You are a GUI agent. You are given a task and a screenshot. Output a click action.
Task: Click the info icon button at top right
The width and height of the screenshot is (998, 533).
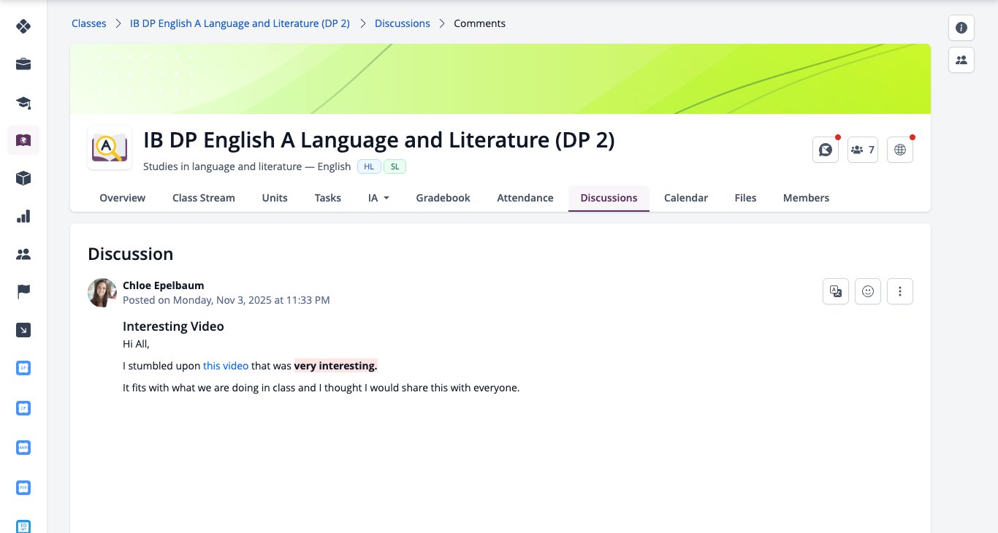[x=961, y=28]
